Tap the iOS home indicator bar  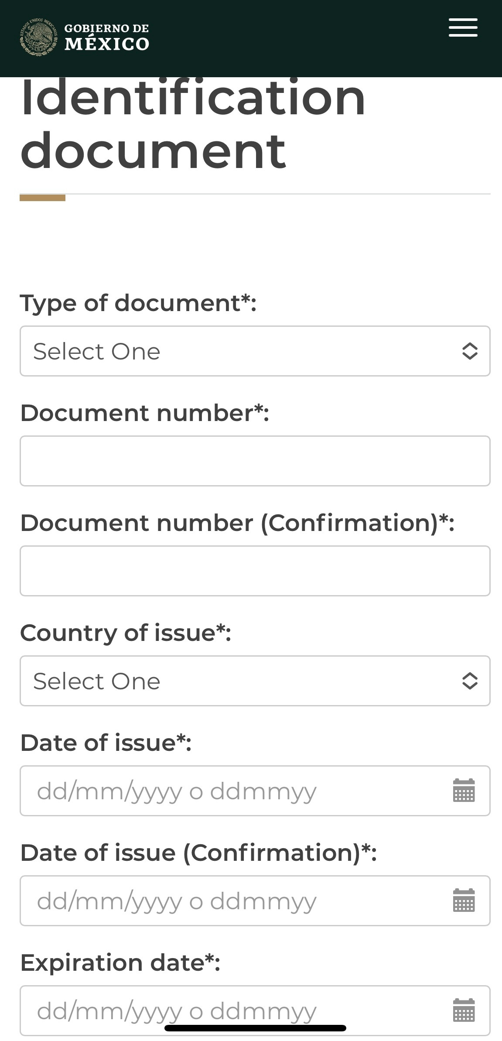tap(255, 1028)
